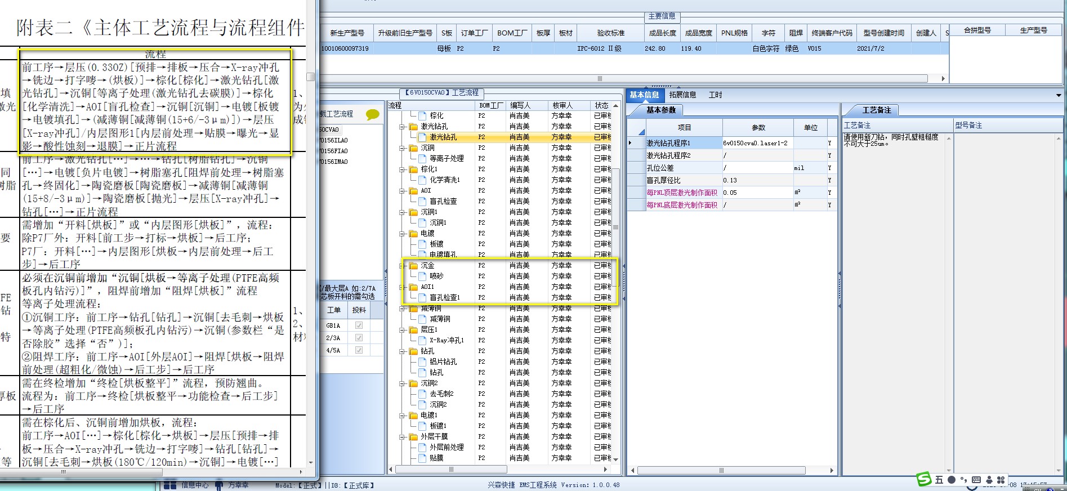
Task: Click the document icon of 喷砂 row
Action: 423,276
